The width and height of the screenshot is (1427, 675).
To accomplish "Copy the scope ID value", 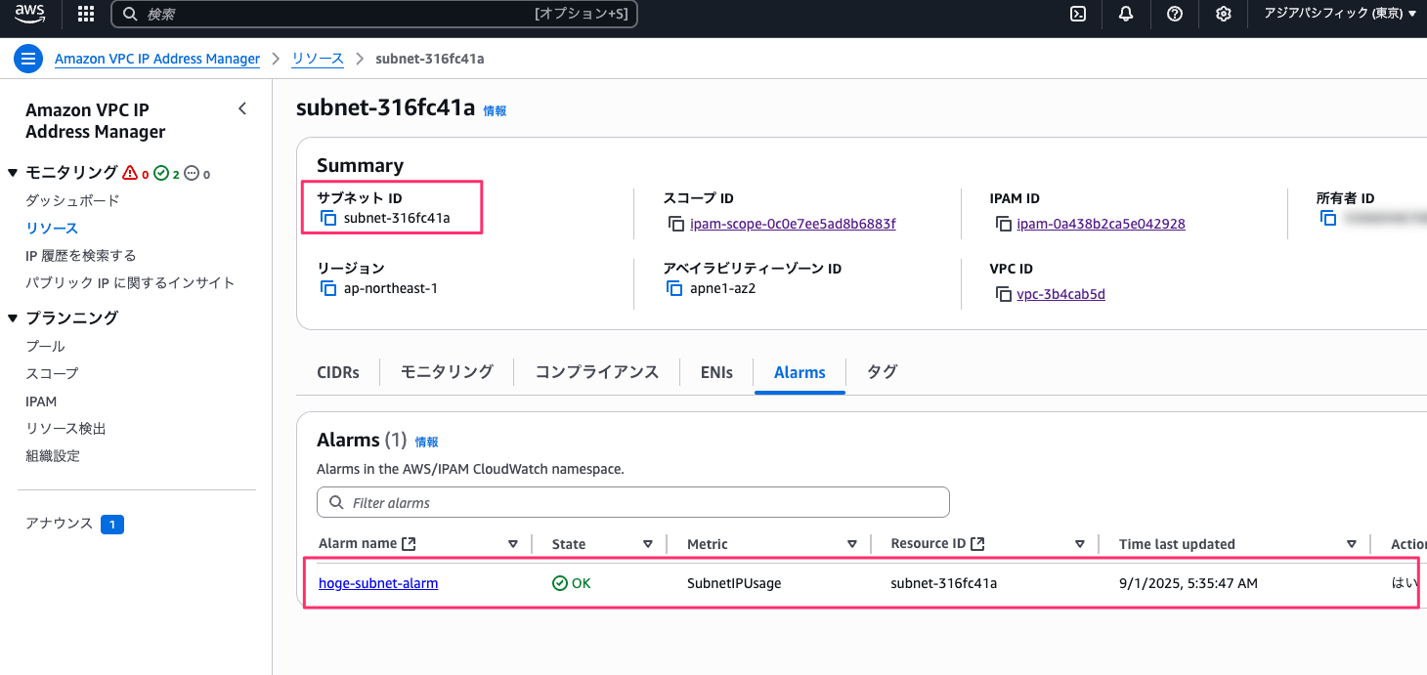I will pyautogui.click(x=676, y=224).
